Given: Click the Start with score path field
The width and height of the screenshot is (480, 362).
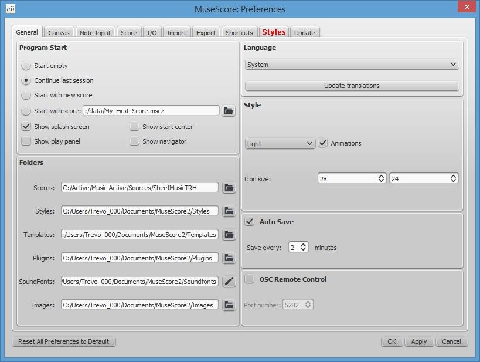Looking at the screenshot, I should pyautogui.click(x=151, y=111).
